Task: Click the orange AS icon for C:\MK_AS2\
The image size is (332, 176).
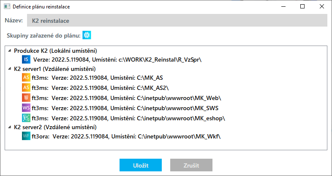Action: pos(26,88)
